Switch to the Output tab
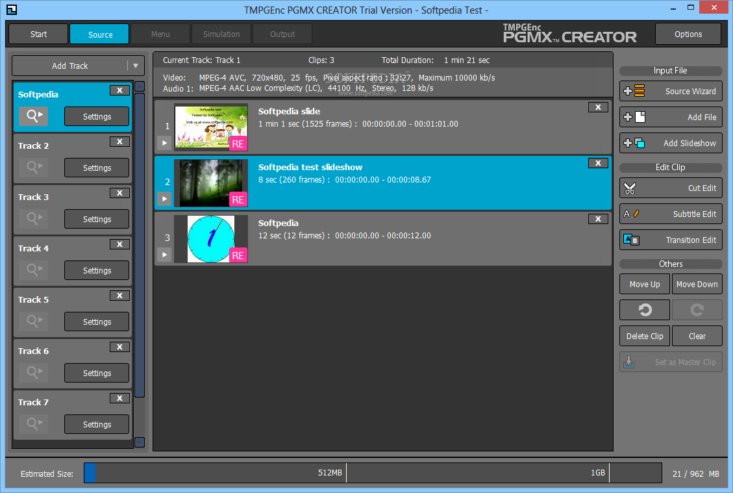 pyautogui.click(x=282, y=34)
